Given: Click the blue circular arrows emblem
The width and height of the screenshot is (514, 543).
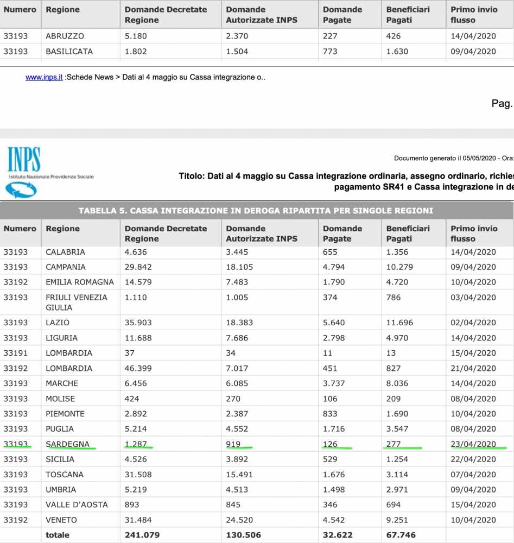Looking at the screenshot, I should pyautogui.click(x=21, y=189).
